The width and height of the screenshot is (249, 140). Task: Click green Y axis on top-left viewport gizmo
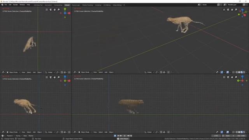[65, 9]
